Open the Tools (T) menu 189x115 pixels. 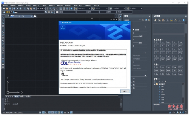44,6
